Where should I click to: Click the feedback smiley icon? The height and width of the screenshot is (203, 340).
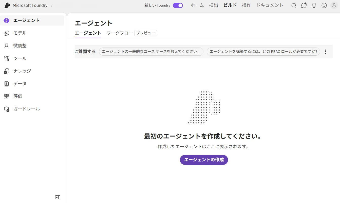point(324,6)
